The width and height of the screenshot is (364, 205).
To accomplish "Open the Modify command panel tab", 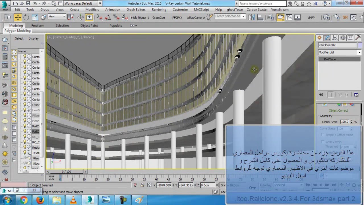I will (327, 38).
